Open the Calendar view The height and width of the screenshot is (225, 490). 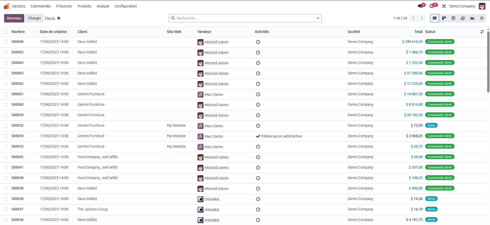(x=453, y=18)
